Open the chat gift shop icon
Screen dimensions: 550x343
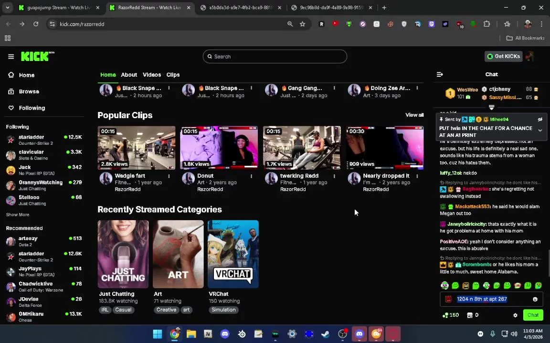[x=470, y=315]
